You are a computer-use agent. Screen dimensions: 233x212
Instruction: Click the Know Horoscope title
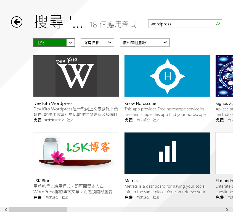140,104
